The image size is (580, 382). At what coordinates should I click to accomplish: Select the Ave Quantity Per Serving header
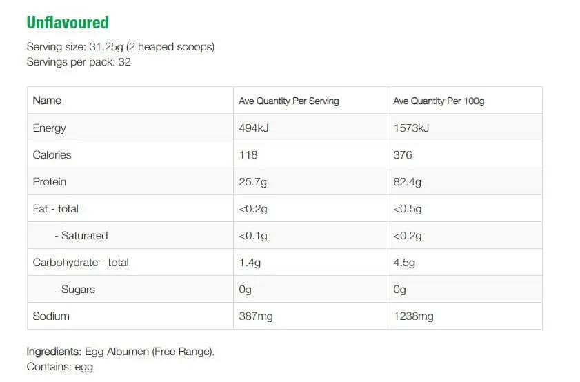coord(289,101)
